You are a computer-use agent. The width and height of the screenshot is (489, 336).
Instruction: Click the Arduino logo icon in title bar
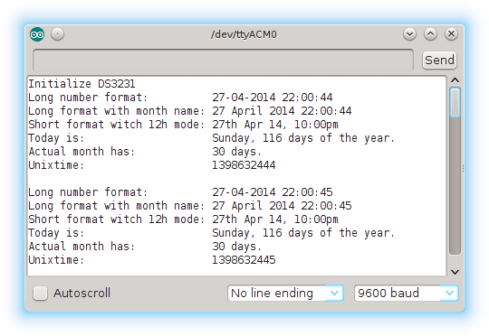pos(37,34)
